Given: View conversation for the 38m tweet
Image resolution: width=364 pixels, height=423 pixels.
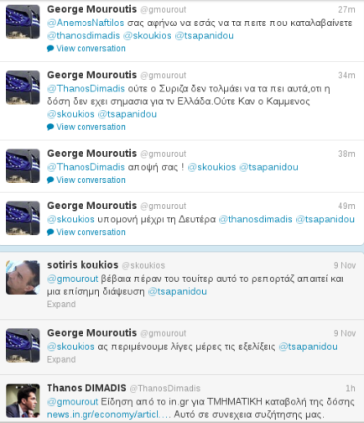Looking at the screenshot, I should point(91,180).
